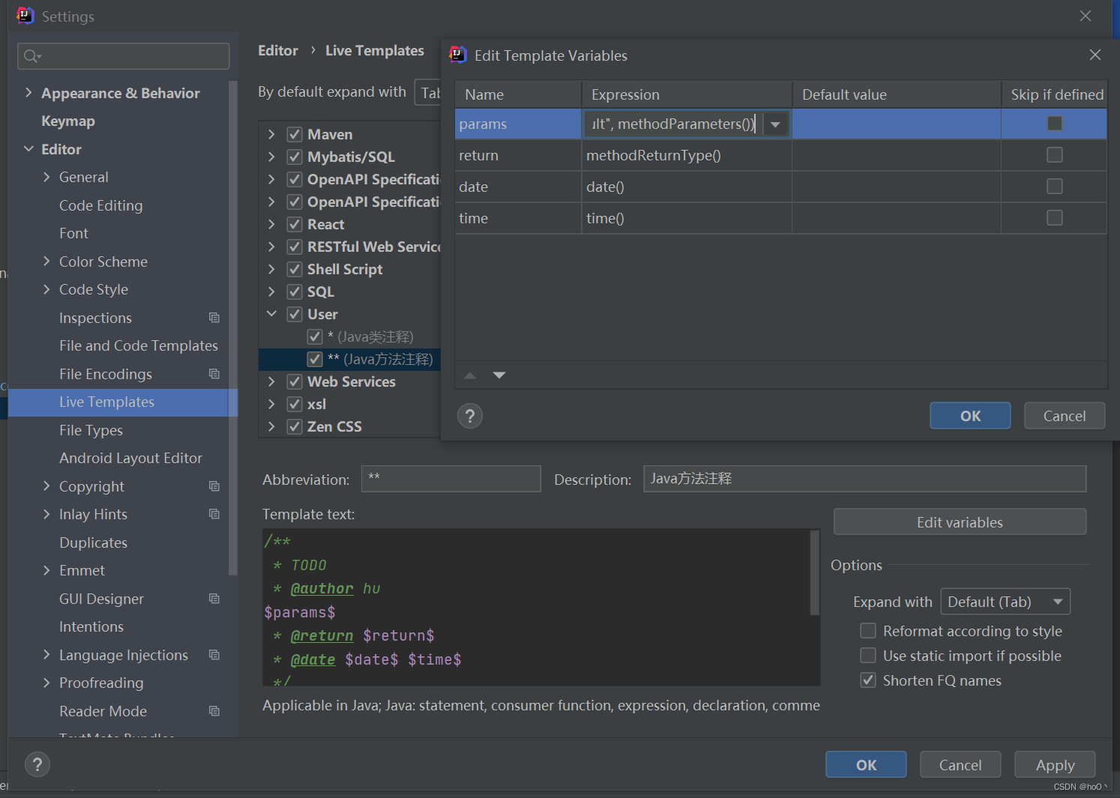
Task: Expand Appearance & Behavior settings section
Action: pyautogui.click(x=28, y=93)
